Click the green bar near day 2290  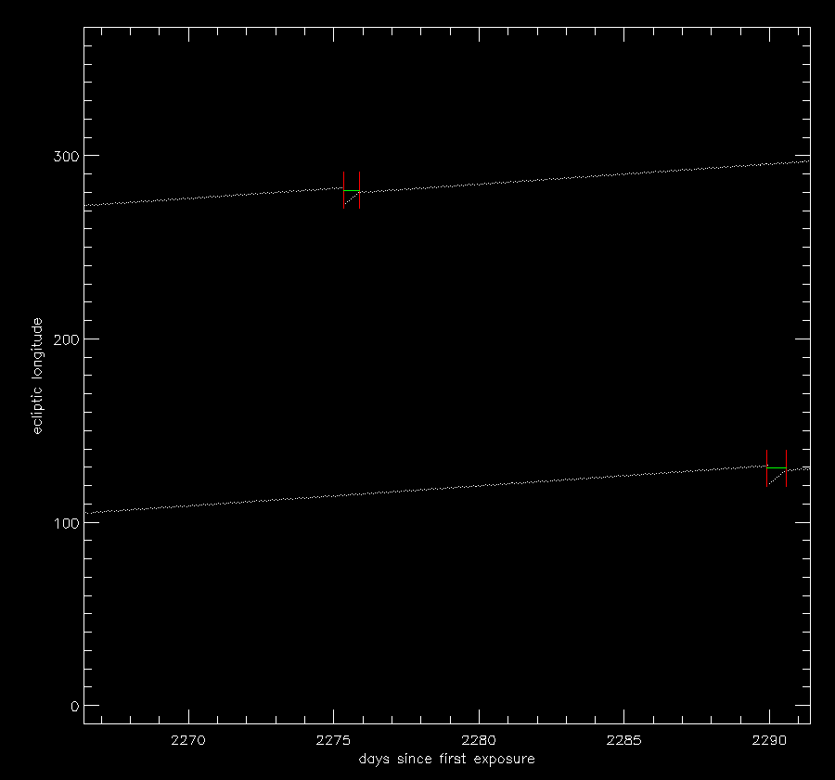[x=777, y=468]
